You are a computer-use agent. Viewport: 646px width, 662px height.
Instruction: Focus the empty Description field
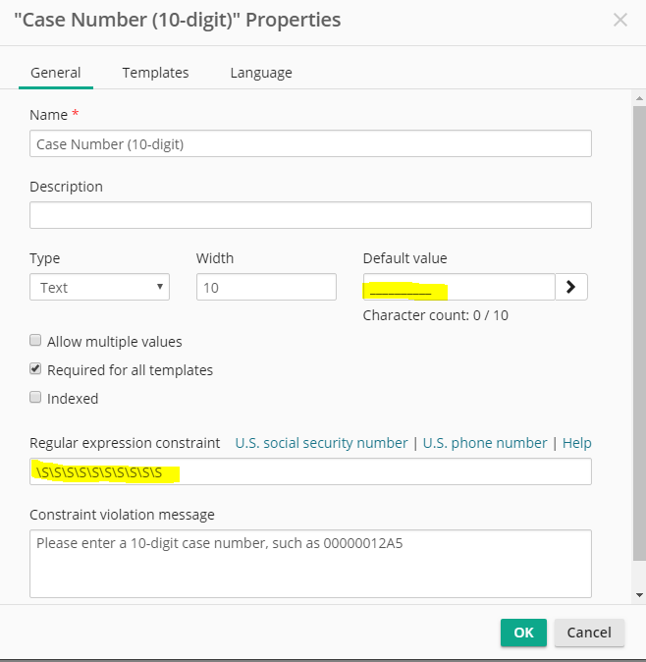click(x=310, y=215)
